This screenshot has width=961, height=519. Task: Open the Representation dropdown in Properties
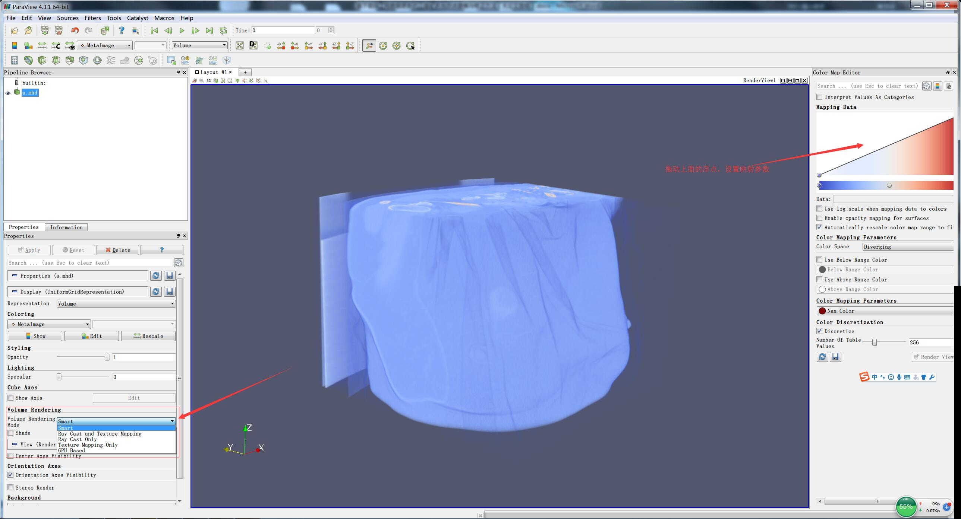point(116,304)
